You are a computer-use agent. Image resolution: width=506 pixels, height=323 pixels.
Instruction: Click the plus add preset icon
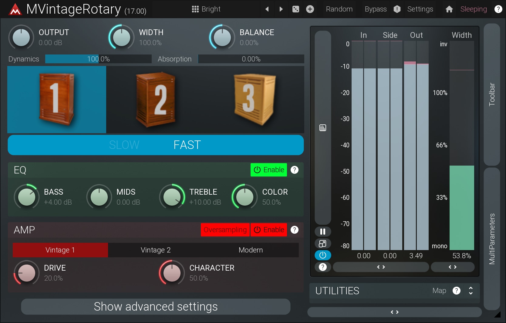(310, 9)
